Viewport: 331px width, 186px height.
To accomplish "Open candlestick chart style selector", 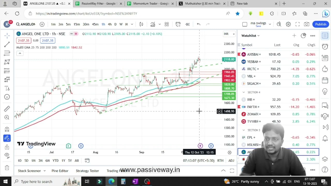I will tap(141, 24).
